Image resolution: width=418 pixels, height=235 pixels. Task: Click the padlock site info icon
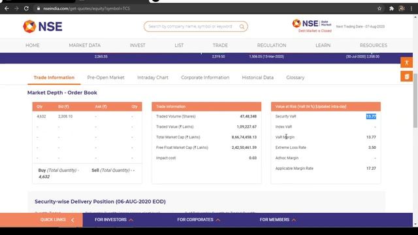(39, 8)
